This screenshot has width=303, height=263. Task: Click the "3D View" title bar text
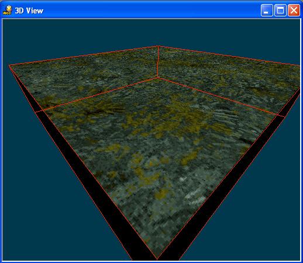click(29, 11)
